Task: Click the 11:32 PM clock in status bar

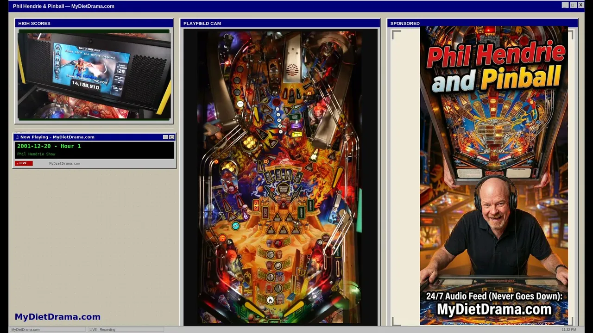Action: click(x=569, y=329)
